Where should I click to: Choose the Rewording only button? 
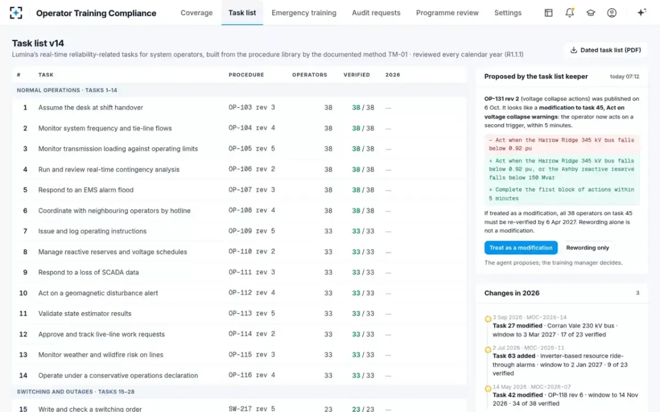coord(587,248)
